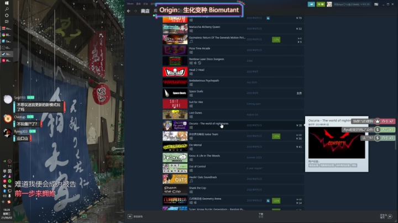
Task: Click the Windows search magnifier icon
Action: click(7, 9)
